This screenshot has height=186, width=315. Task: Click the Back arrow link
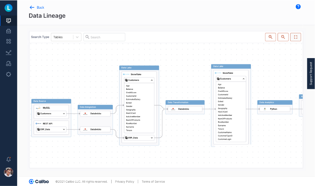[x=37, y=7]
